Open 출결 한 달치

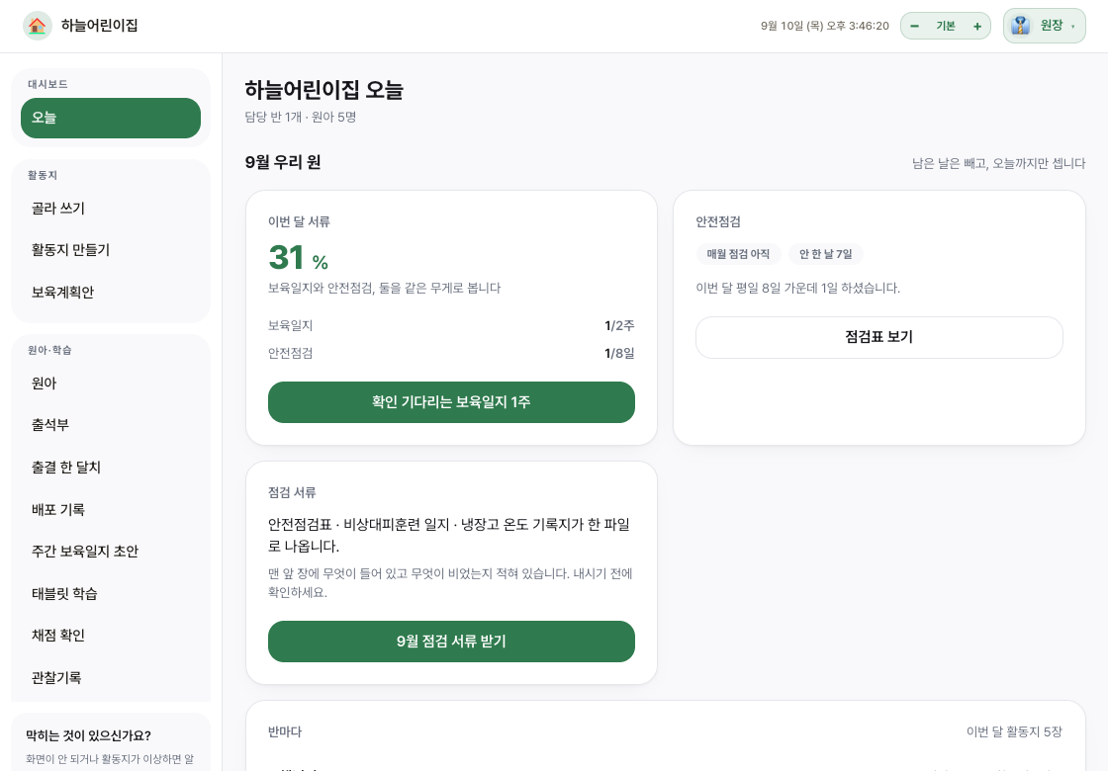pos(111,468)
